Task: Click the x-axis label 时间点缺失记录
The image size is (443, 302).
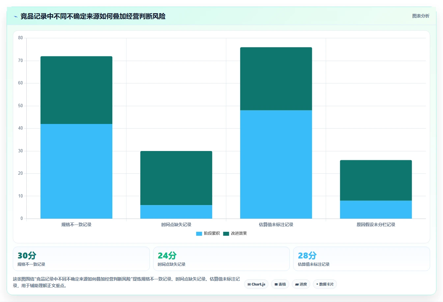Action: tap(176, 225)
